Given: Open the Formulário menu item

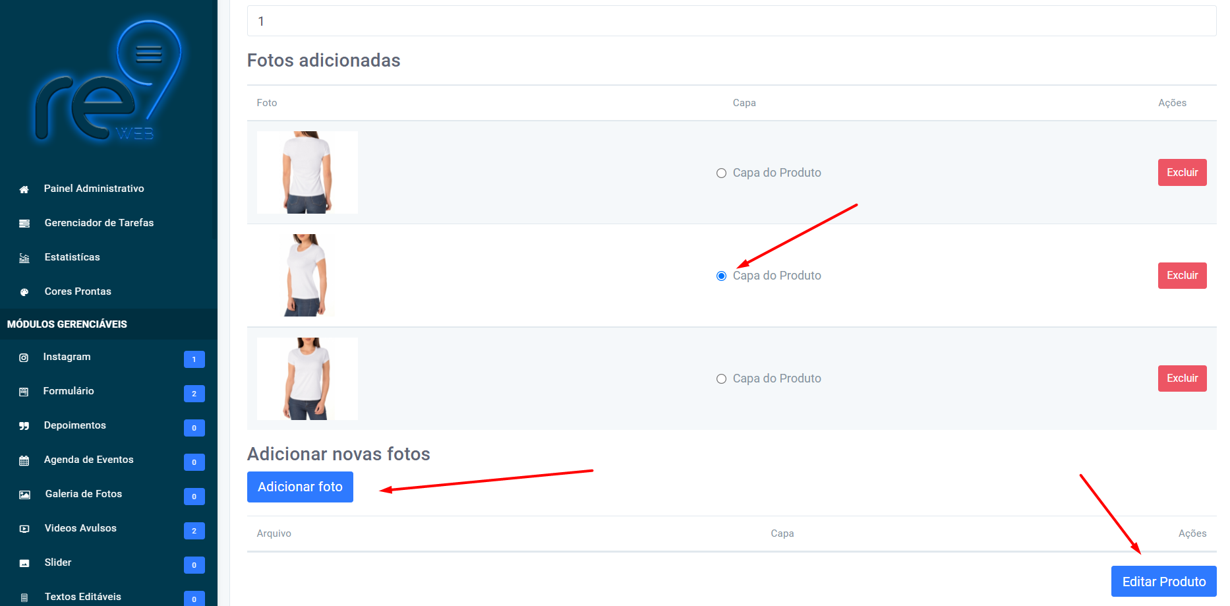Looking at the screenshot, I should pos(69,391).
